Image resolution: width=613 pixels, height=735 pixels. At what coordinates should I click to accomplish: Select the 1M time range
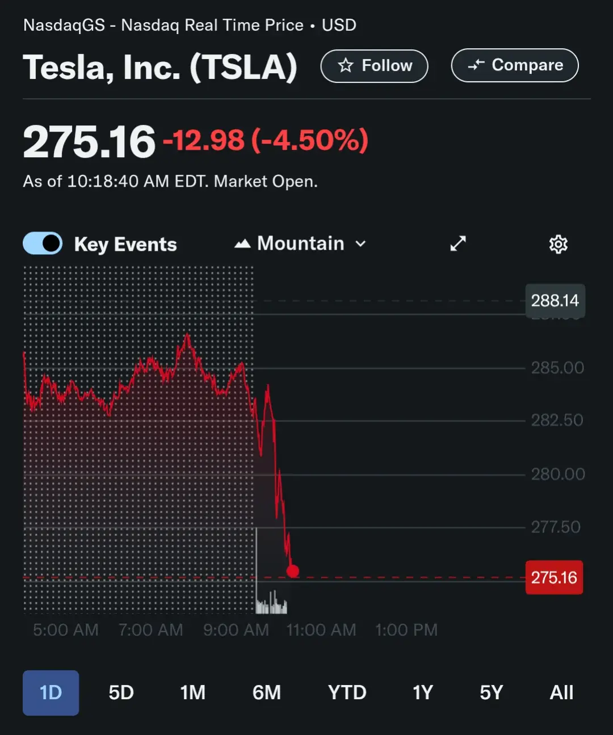[x=193, y=692]
